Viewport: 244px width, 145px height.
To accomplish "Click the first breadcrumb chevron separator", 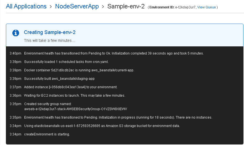I will (x=51, y=7).
